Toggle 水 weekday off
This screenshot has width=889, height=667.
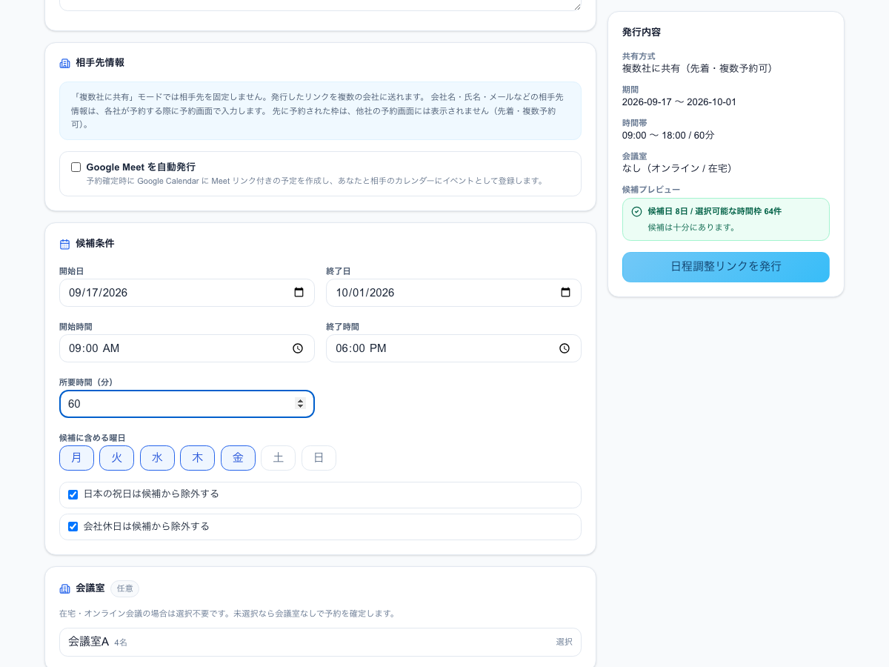157,458
